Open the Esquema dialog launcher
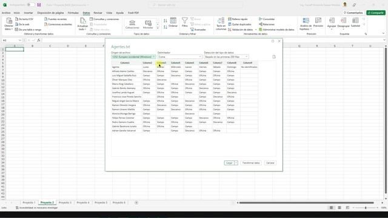This screenshot has width=388, height=218. tap(366, 34)
